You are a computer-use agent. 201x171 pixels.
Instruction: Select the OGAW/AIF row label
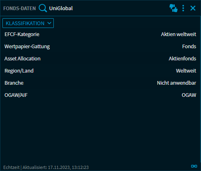16,95
